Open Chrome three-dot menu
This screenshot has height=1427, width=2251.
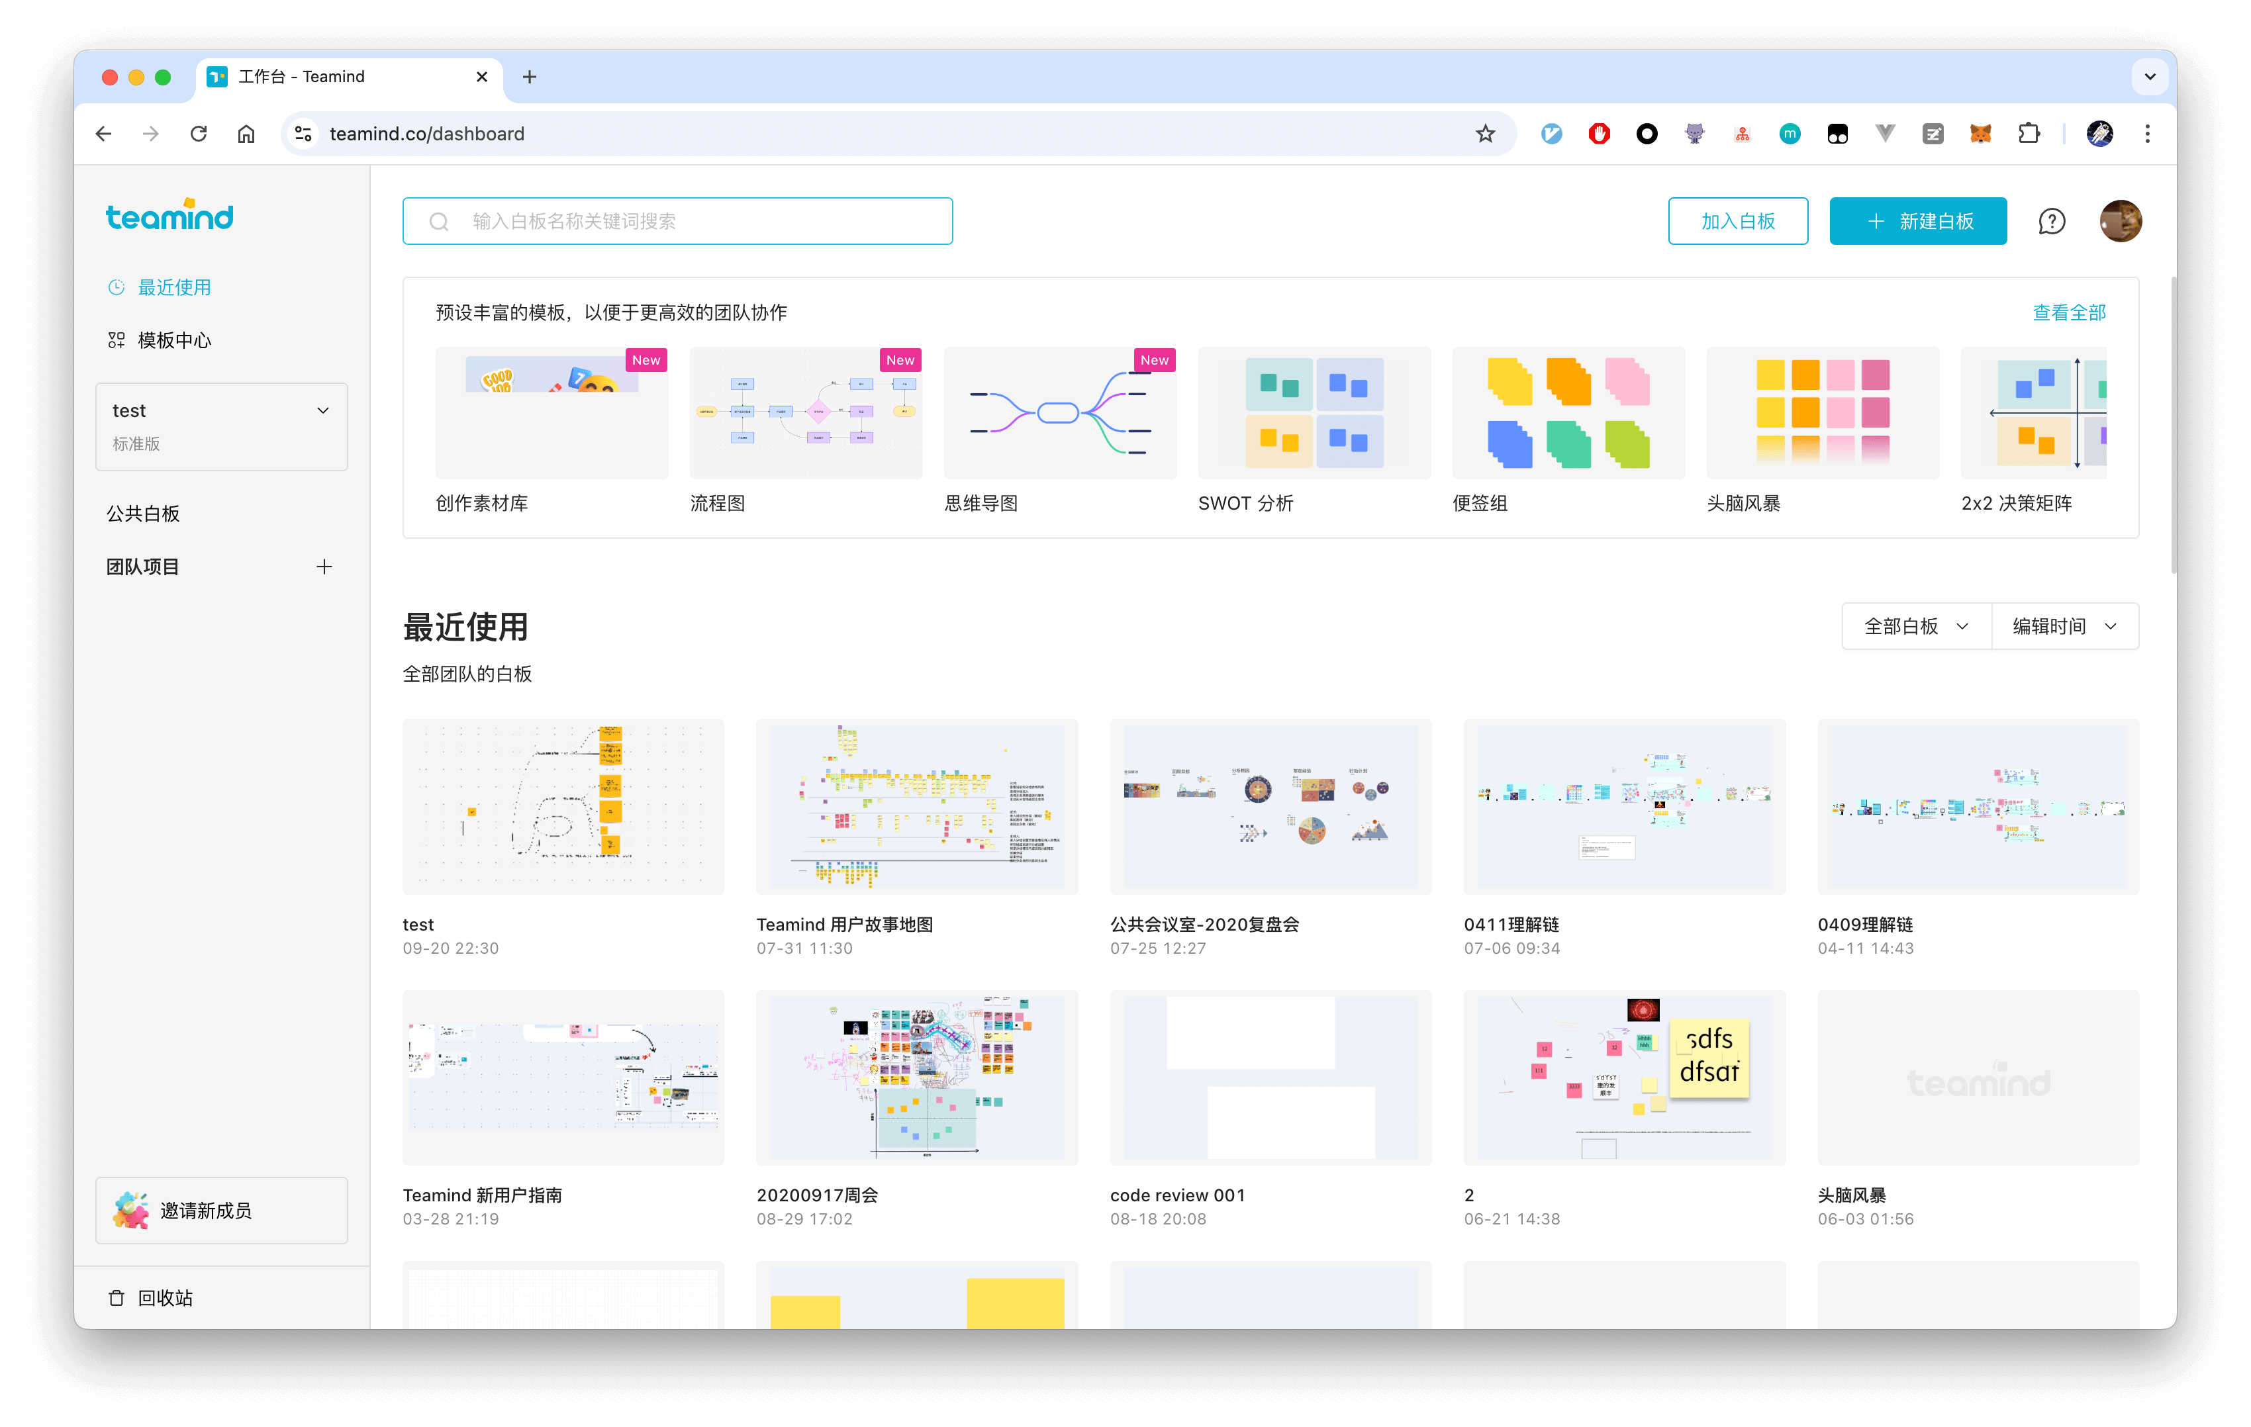pyautogui.click(x=2147, y=134)
